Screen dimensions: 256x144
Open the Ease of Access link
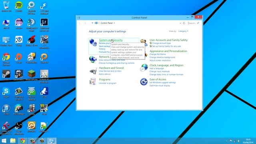pos(158,79)
